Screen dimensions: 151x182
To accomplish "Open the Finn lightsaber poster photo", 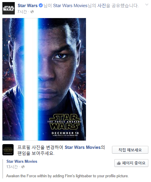I will [x=44, y=79].
